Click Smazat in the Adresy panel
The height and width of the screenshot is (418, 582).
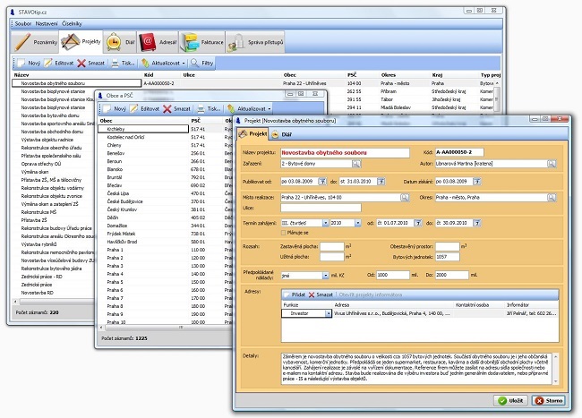coord(321,294)
